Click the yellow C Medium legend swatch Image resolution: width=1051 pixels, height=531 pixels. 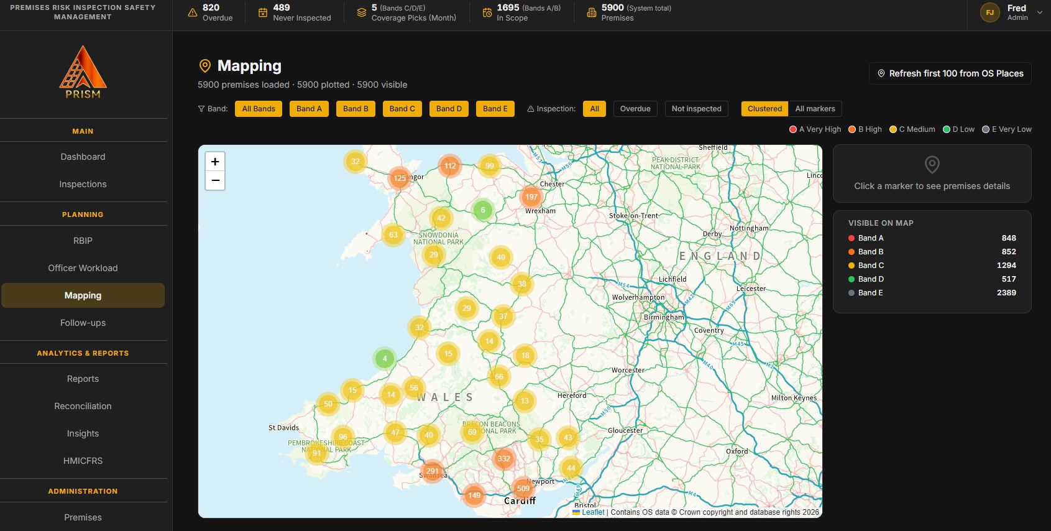coord(893,129)
